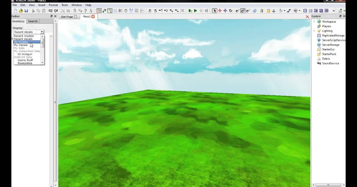
Task: Toggle the highlighted Explorer panel icon
Action: (110, 11)
